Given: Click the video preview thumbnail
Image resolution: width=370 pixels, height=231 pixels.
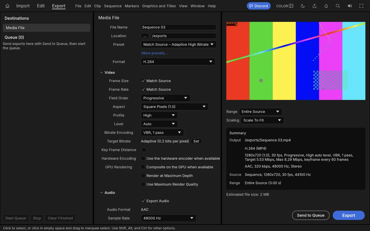Looking at the screenshot, I should (296, 61).
